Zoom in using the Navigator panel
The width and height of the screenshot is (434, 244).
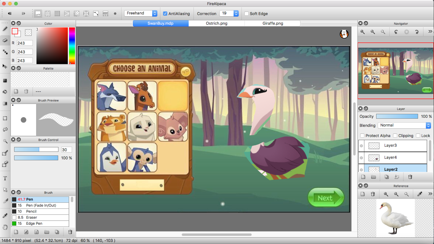pyautogui.click(x=363, y=32)
